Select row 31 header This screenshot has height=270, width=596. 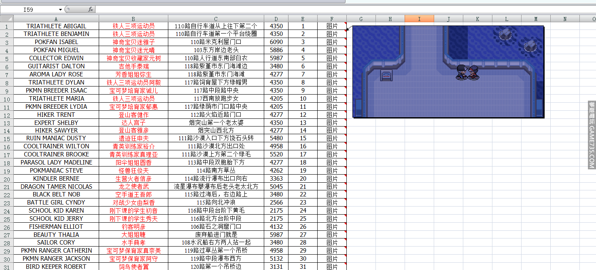point(7,266)
